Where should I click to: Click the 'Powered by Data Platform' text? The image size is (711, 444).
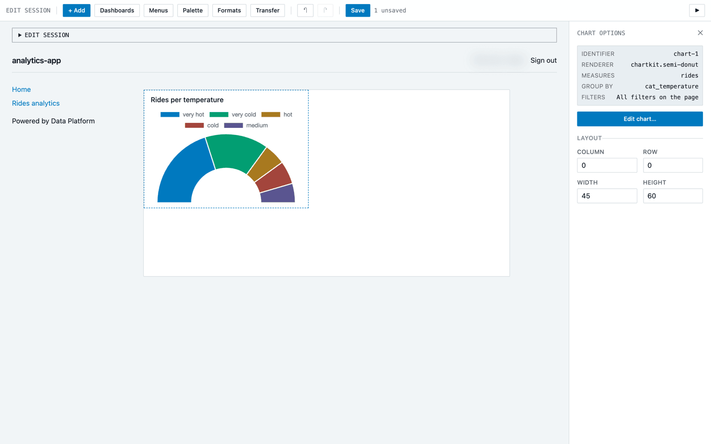tap(53, 121)
